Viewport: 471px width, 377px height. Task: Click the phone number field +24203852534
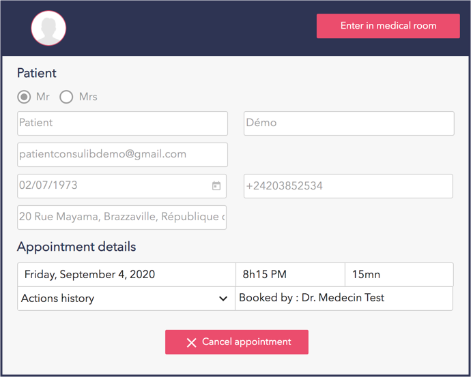[348, 186]
